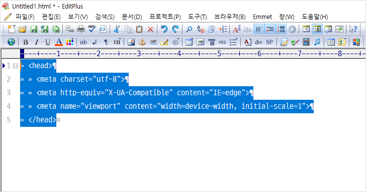This screenshot has width=366, height=192.
Task: Open Preferences gear icon
Action: click(292, 29)
